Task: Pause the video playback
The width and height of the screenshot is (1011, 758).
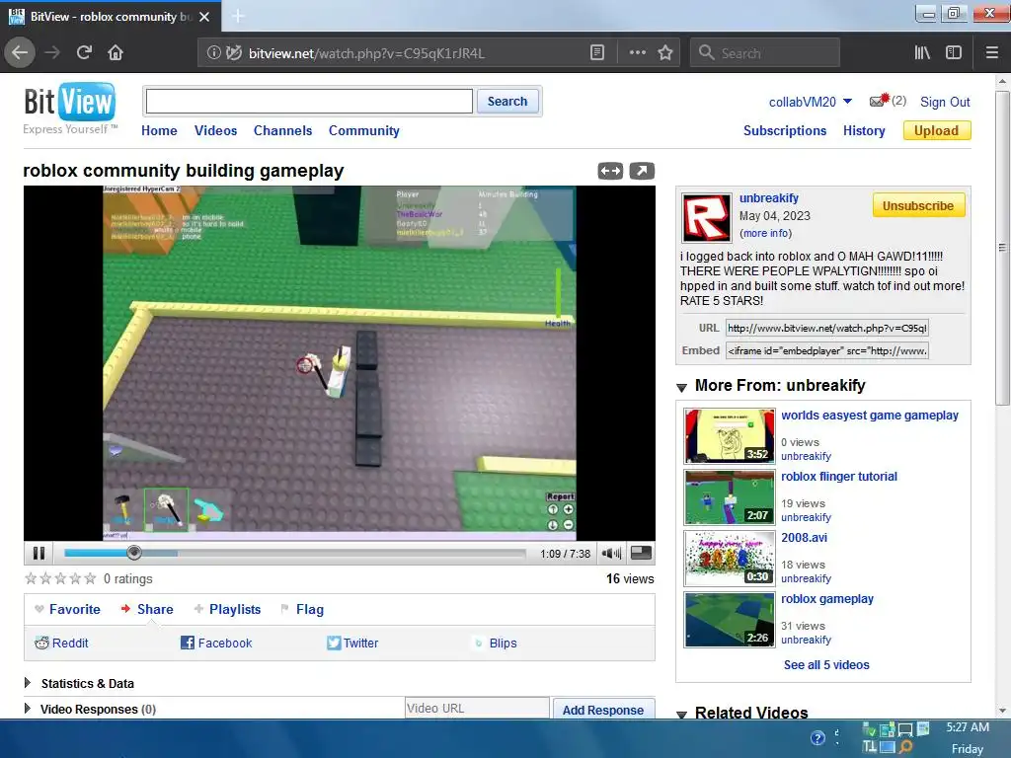Action: tap(39, 553)
